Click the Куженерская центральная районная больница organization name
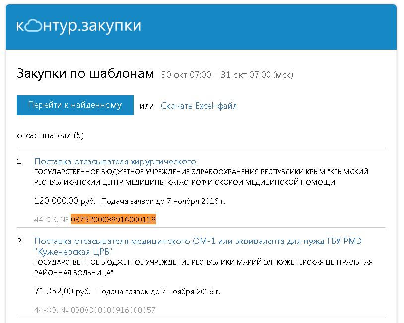404x323 pixels. click(203, 267)
